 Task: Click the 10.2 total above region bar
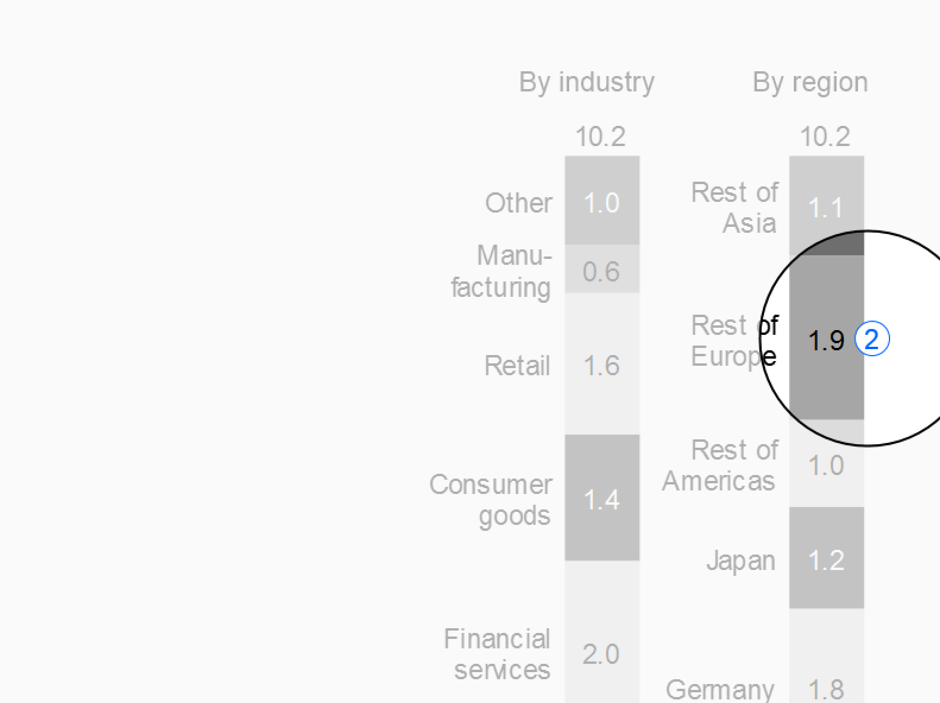tap(825, 137)
